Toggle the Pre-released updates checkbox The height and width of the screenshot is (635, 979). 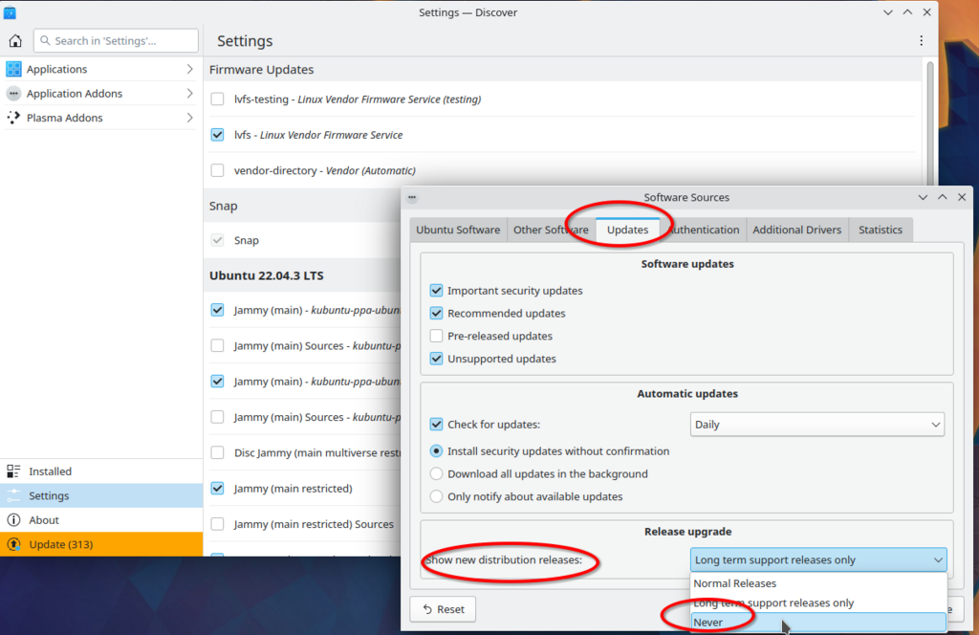pos(437,337)
